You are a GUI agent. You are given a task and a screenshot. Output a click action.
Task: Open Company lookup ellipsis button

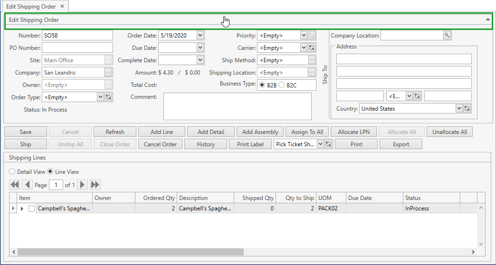[108, 73]
